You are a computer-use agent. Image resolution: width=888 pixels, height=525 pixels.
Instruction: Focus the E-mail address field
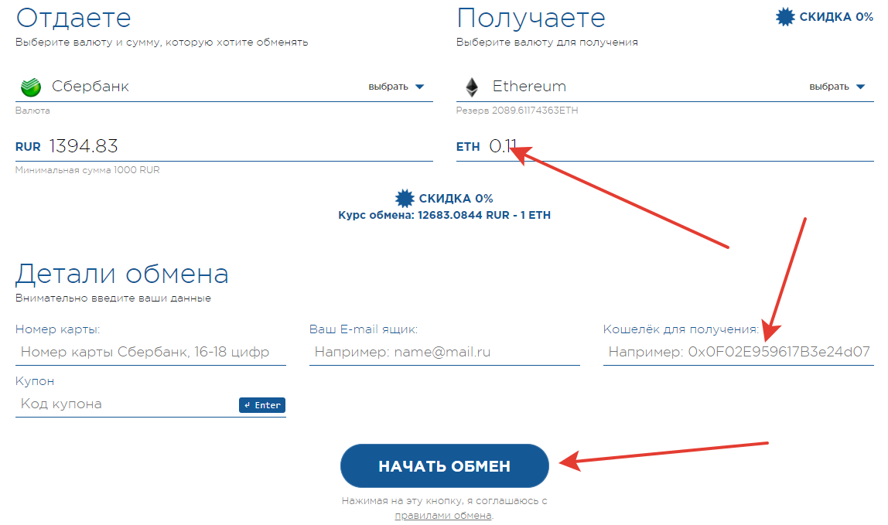[x=445, y=353]
